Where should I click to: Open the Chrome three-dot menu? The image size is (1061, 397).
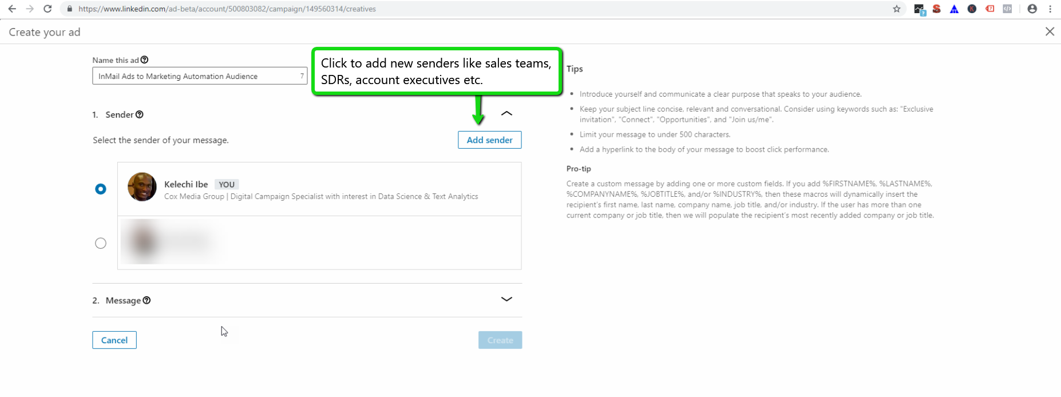pos(1051,9)
